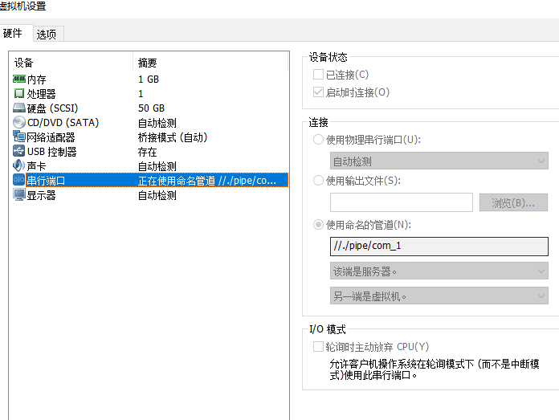559x420 pixels.
Task: Click the 1 GB memory summary value
Action: (149, 80)
